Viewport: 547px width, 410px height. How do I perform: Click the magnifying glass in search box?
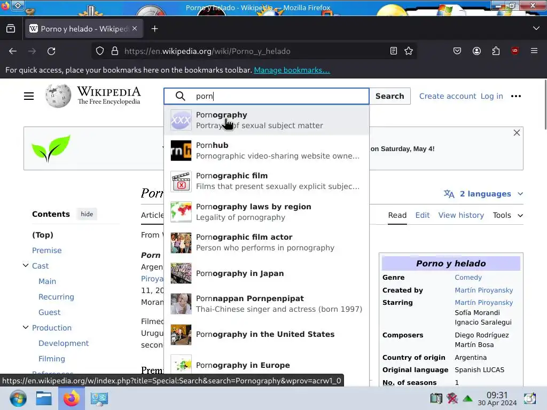tap(181, 96)
